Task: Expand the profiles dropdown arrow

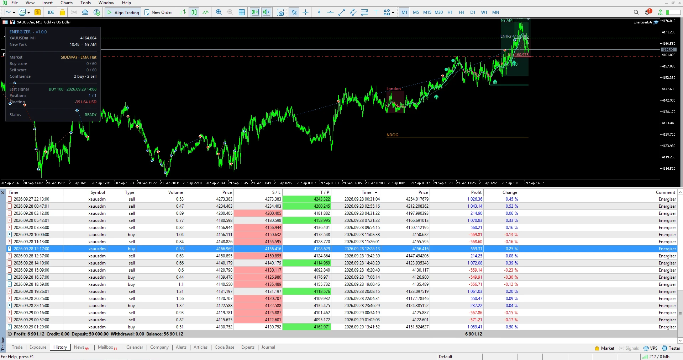Action: click(x=28, y=13)
